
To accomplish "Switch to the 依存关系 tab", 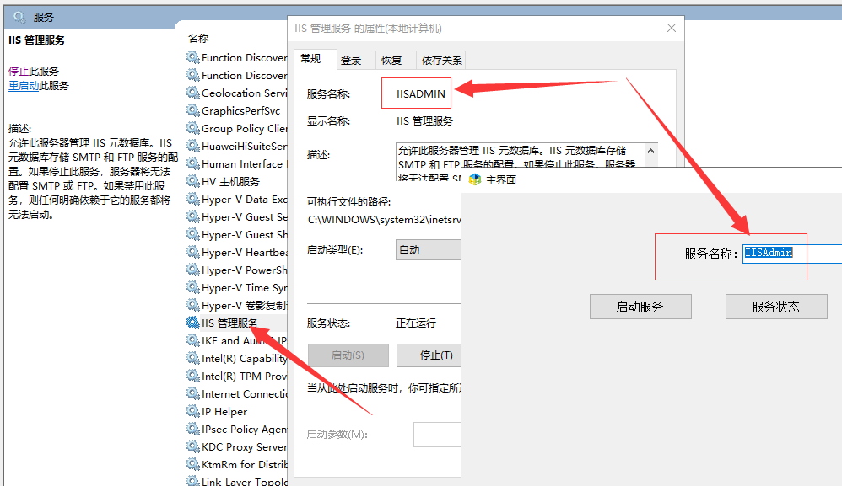I will coord(441,61).
